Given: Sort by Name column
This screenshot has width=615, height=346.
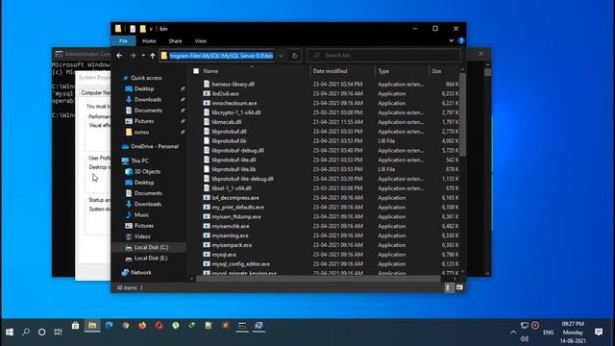Looking at the screenshot, I should point(210,71).
